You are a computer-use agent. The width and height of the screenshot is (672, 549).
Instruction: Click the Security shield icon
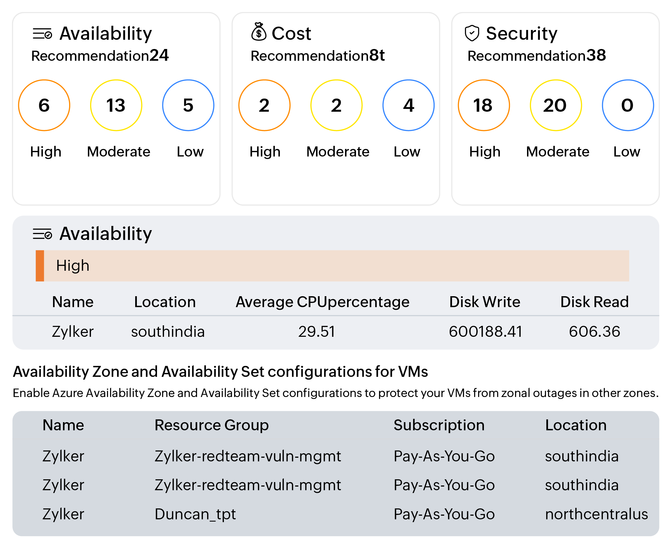pyautogui.click(x=472, y=33)
